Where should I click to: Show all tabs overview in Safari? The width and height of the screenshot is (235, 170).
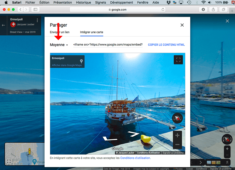[223, 10]
